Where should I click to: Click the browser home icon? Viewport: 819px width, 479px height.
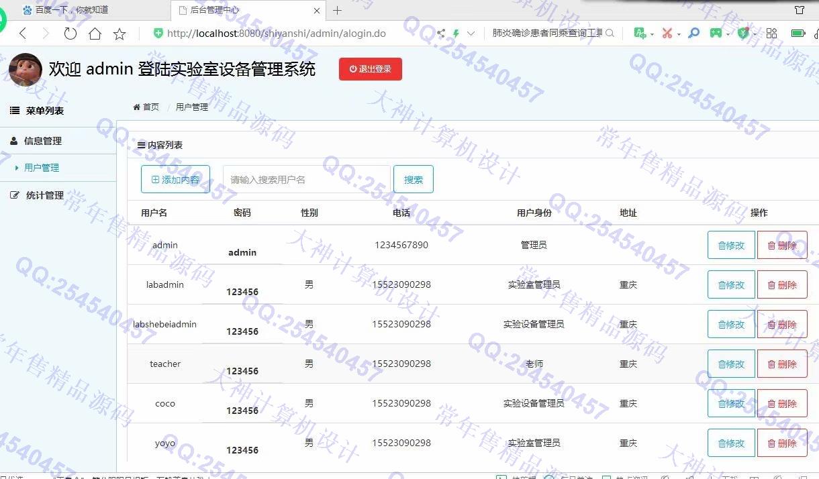coord(95,34)
